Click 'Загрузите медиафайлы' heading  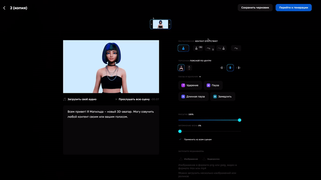point(191,152)
